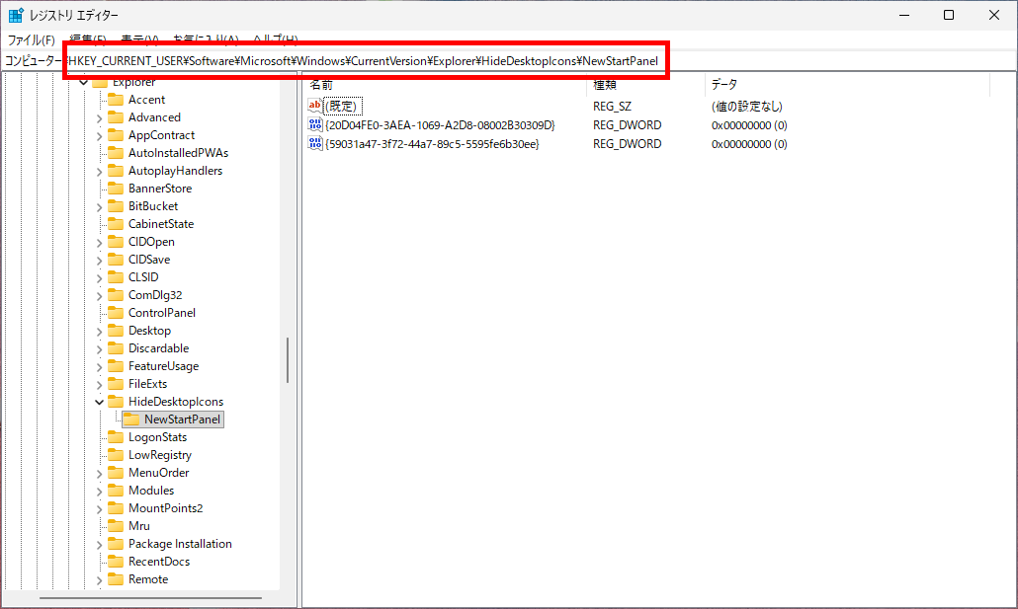Screen dimensions: 1018x609
Task: Click the Package Installation folder icon
Action: click(115, 544)
